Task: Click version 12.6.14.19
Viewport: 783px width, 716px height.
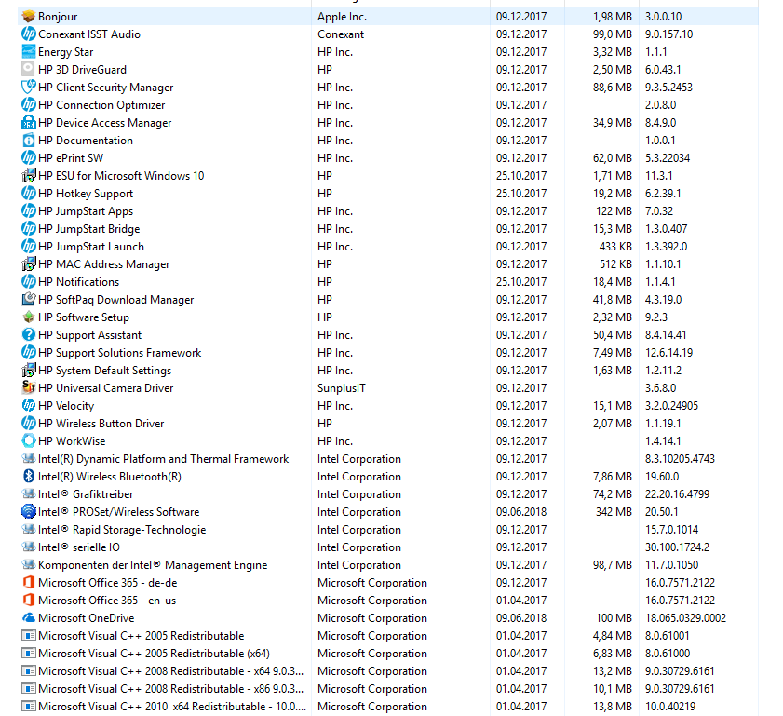Action: pos(668,353)
